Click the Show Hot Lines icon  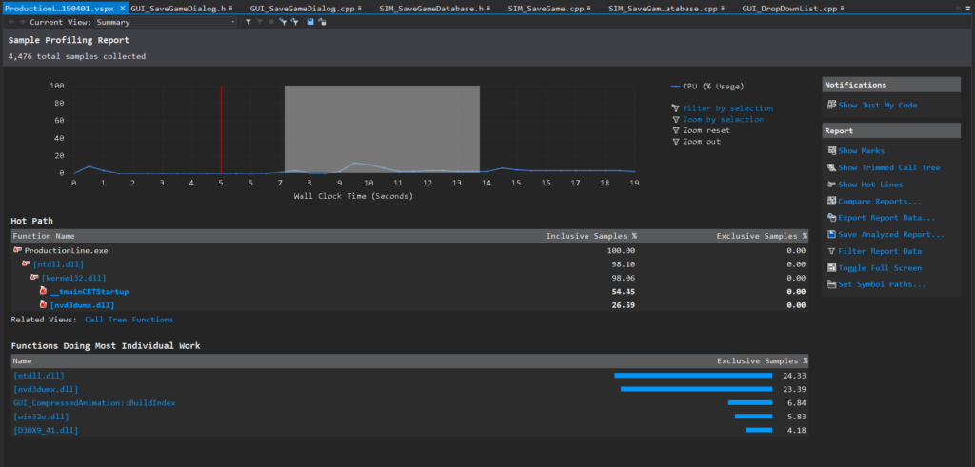832,185
